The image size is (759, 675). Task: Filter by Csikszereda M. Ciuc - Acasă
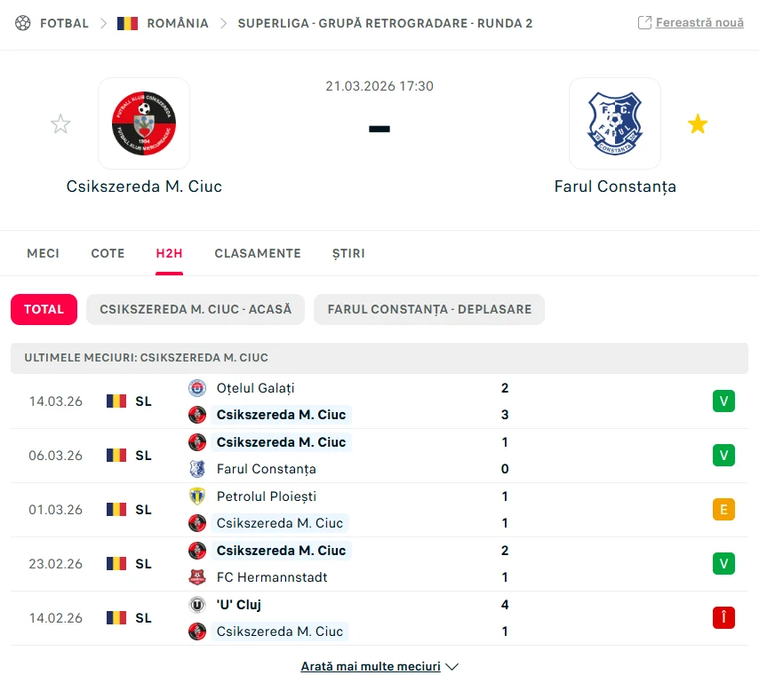pyautogui.click(x=196, y=310)
